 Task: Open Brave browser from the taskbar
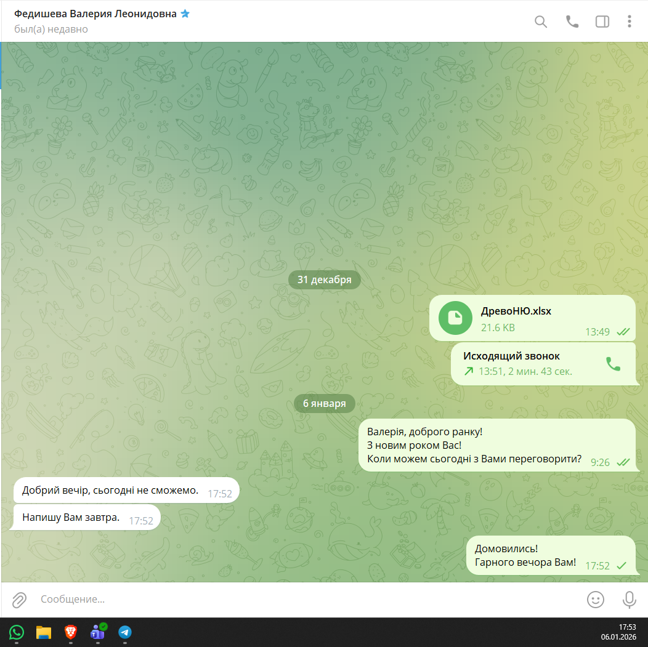click(x=71, y=632)
